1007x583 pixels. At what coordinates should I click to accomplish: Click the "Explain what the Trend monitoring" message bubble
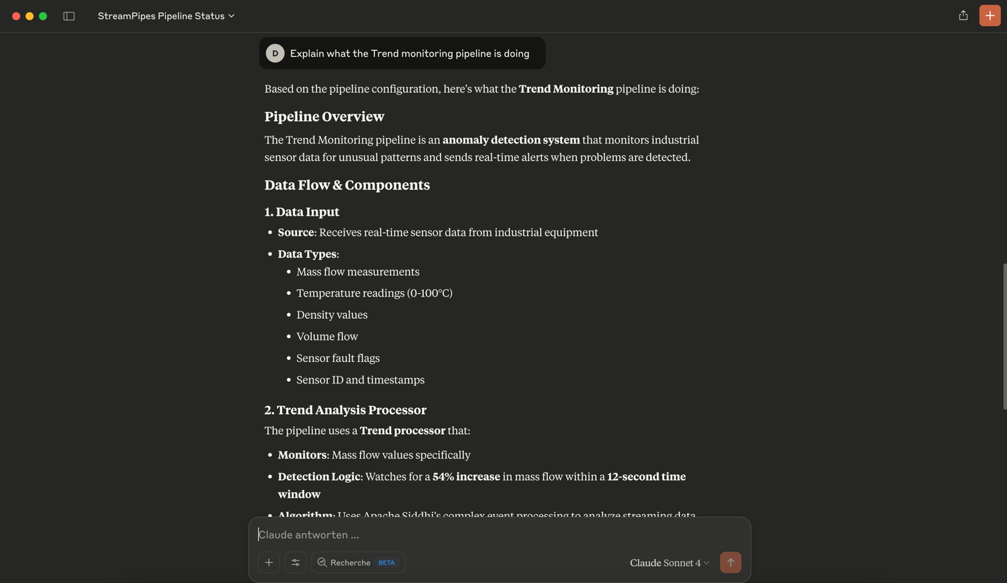point(409,53)
